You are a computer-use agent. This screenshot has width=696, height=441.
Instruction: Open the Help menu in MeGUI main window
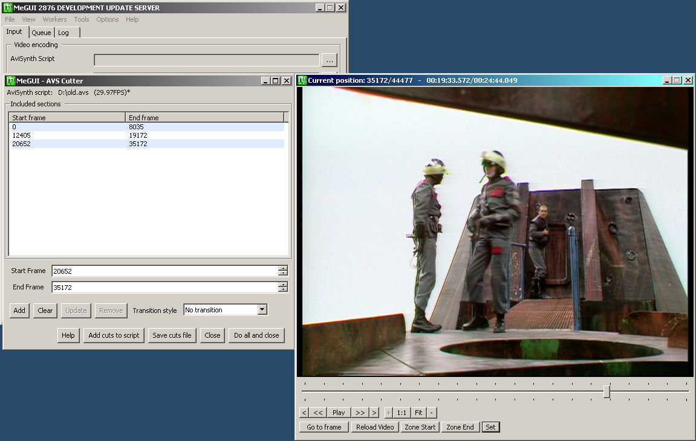click(x=132, y=19)
